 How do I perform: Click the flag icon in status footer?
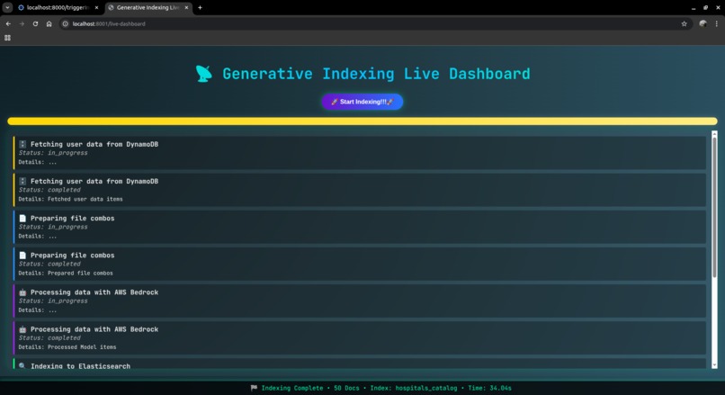point(254,388)
